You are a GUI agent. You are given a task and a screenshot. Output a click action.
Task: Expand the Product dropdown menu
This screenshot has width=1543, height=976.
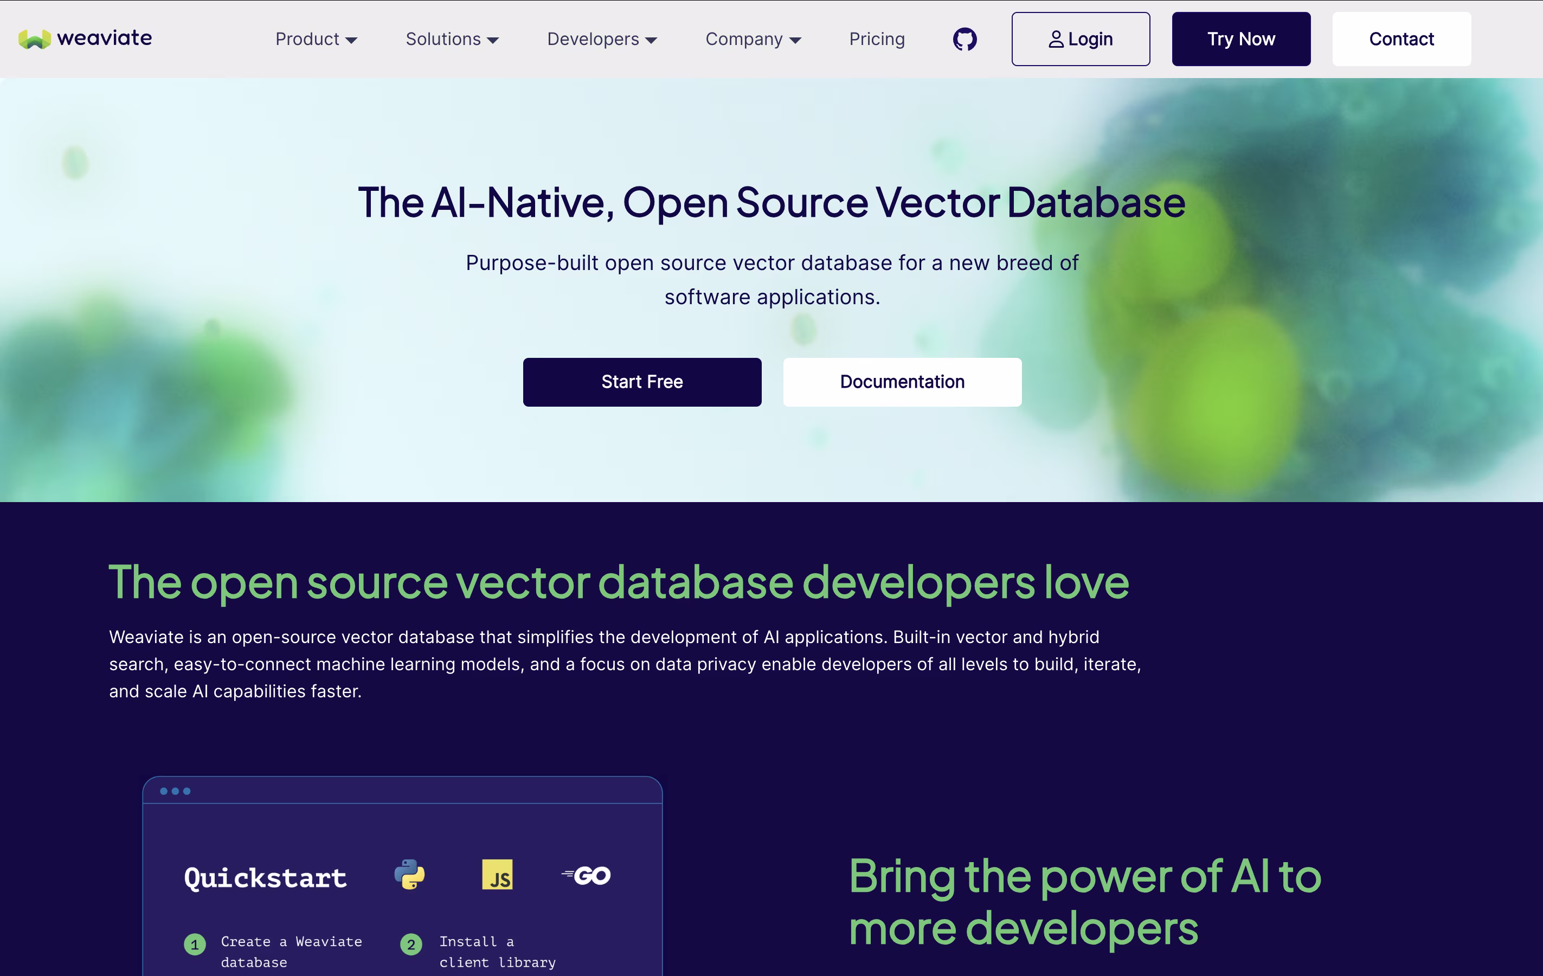[x=316, y=39]
